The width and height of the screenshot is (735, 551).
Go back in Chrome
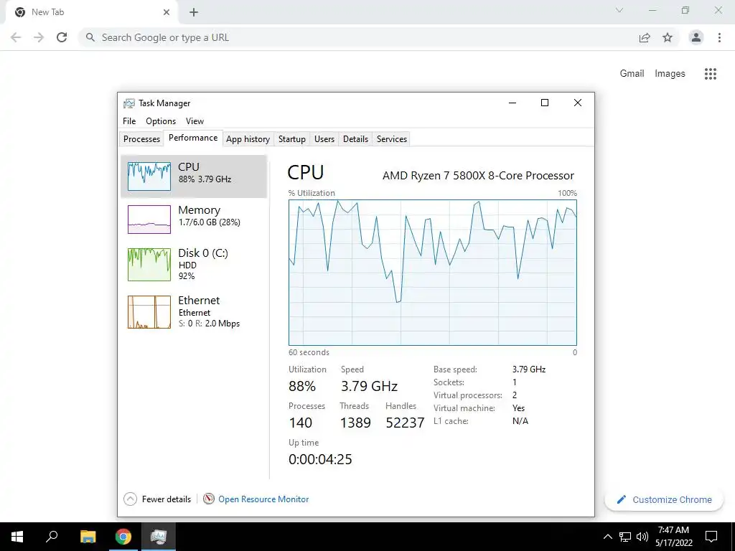[x=16, y=37]
